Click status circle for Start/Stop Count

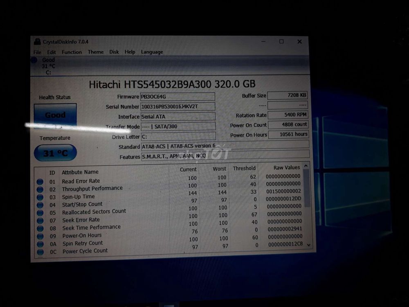pyautogui.click(x=40, y=205)
